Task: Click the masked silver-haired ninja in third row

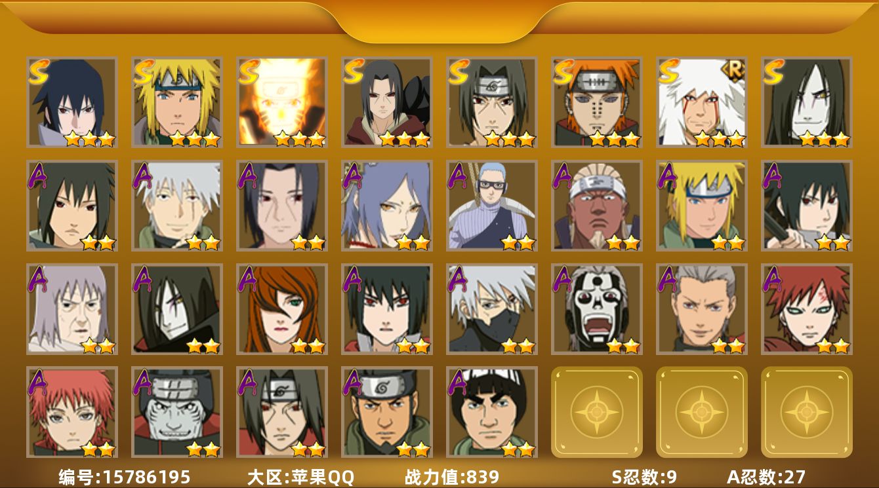Action: [492, 309]
